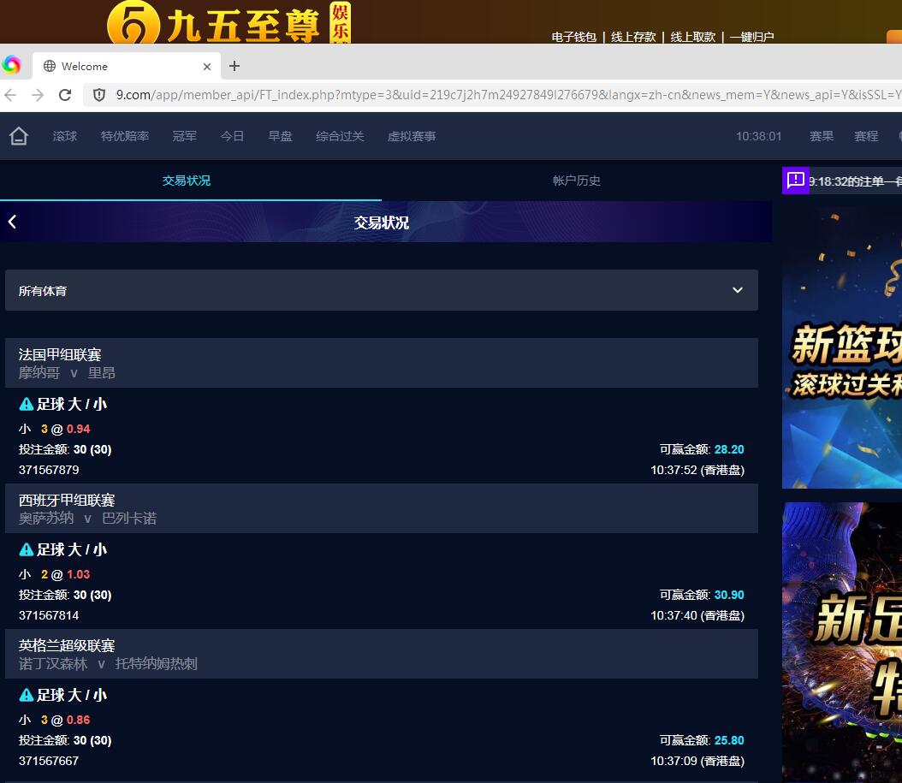This screenshot has height=783, width=902.
Task: Click the chevron arrow on 所有体育 selector
Action: point(738,291)
